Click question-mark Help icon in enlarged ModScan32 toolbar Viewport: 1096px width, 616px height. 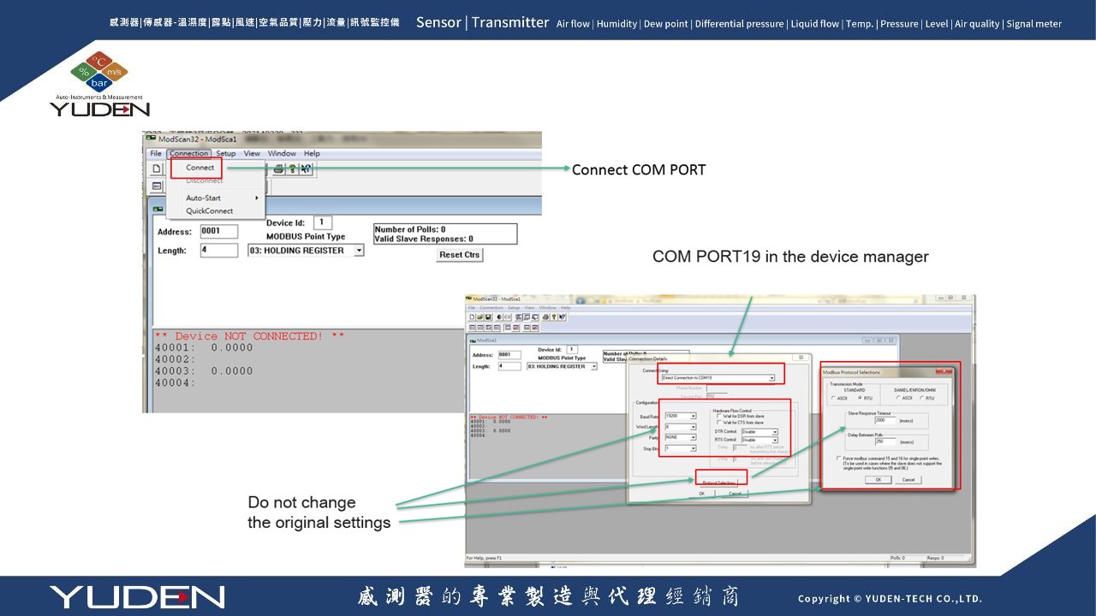(x=293, y=169)
